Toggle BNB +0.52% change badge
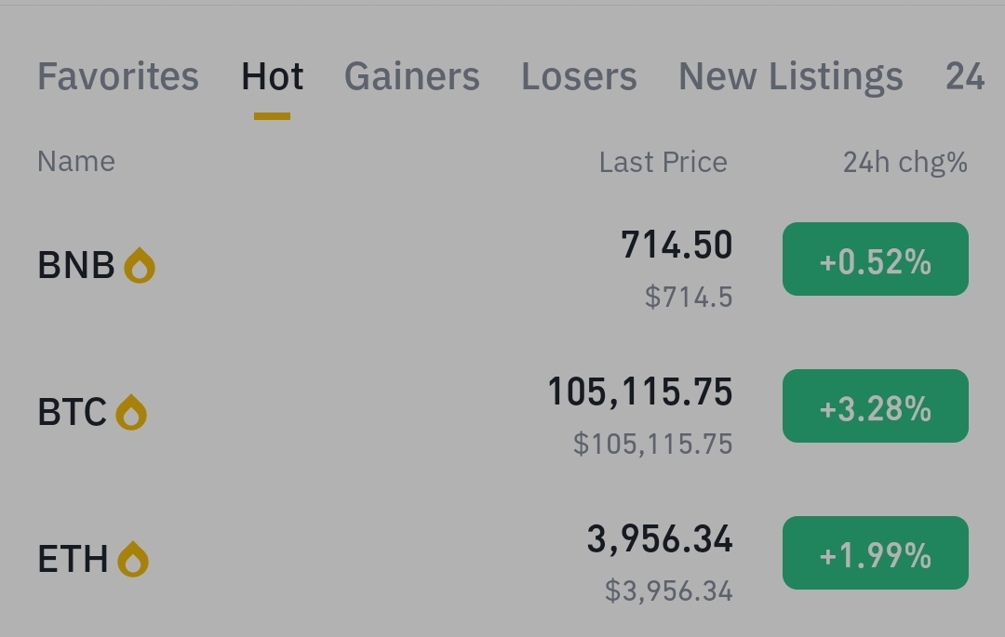This screenshot has height=637, width=1005. 875,259
